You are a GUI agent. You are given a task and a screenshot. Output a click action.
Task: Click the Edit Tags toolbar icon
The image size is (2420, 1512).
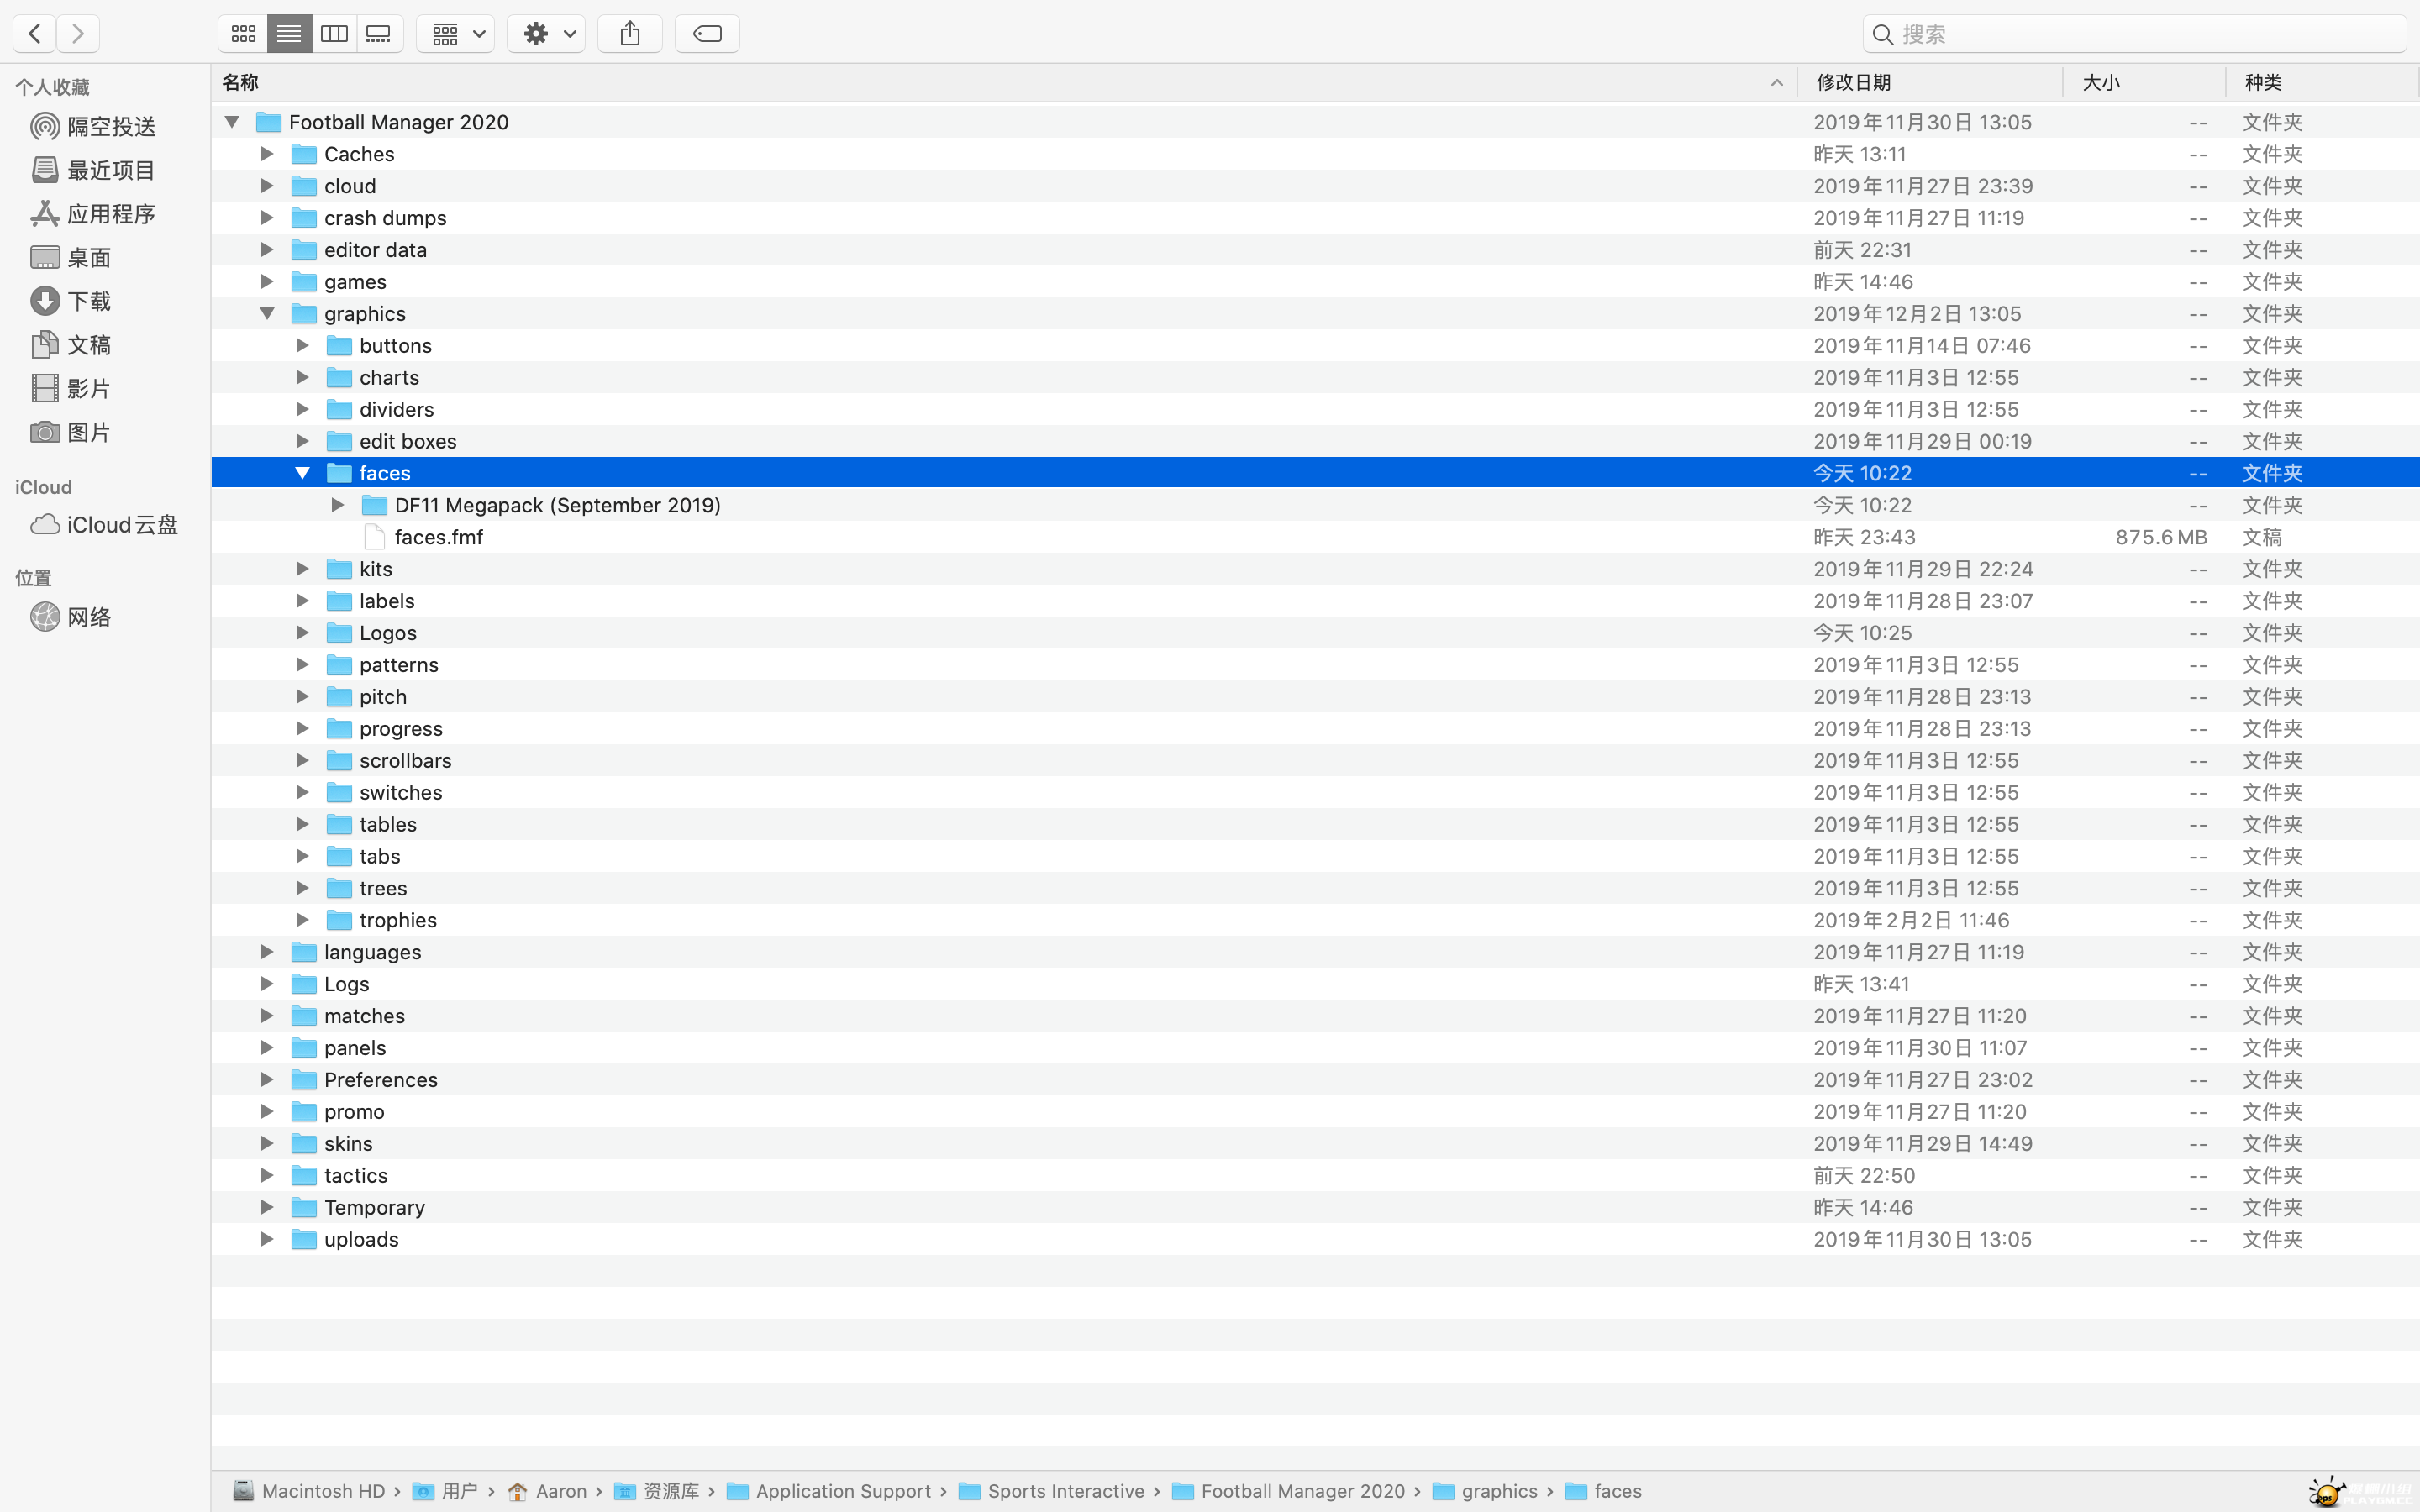pos(707,34)
